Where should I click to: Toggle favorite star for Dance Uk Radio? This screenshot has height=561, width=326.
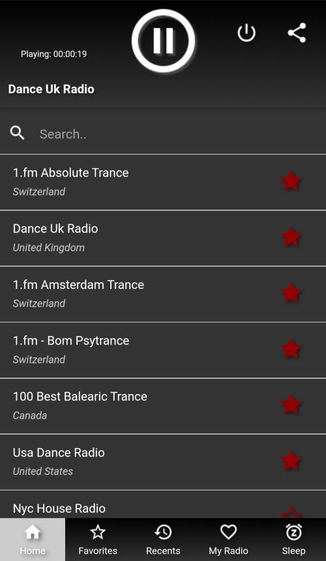point(291,237)
